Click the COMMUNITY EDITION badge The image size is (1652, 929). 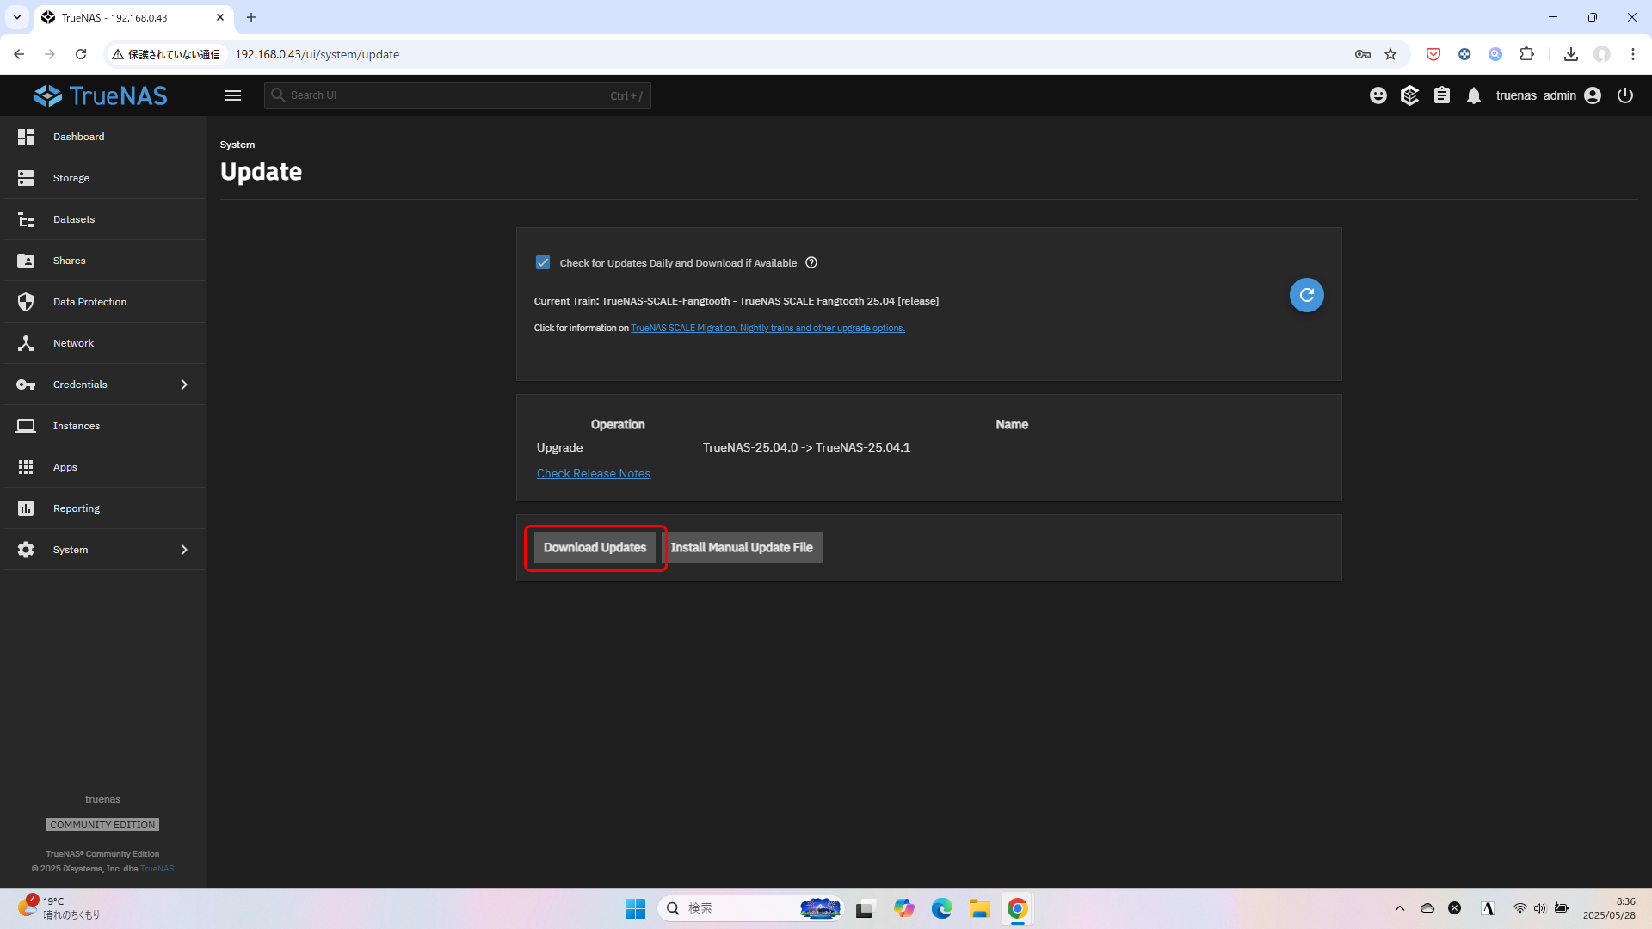coord(102,825)
